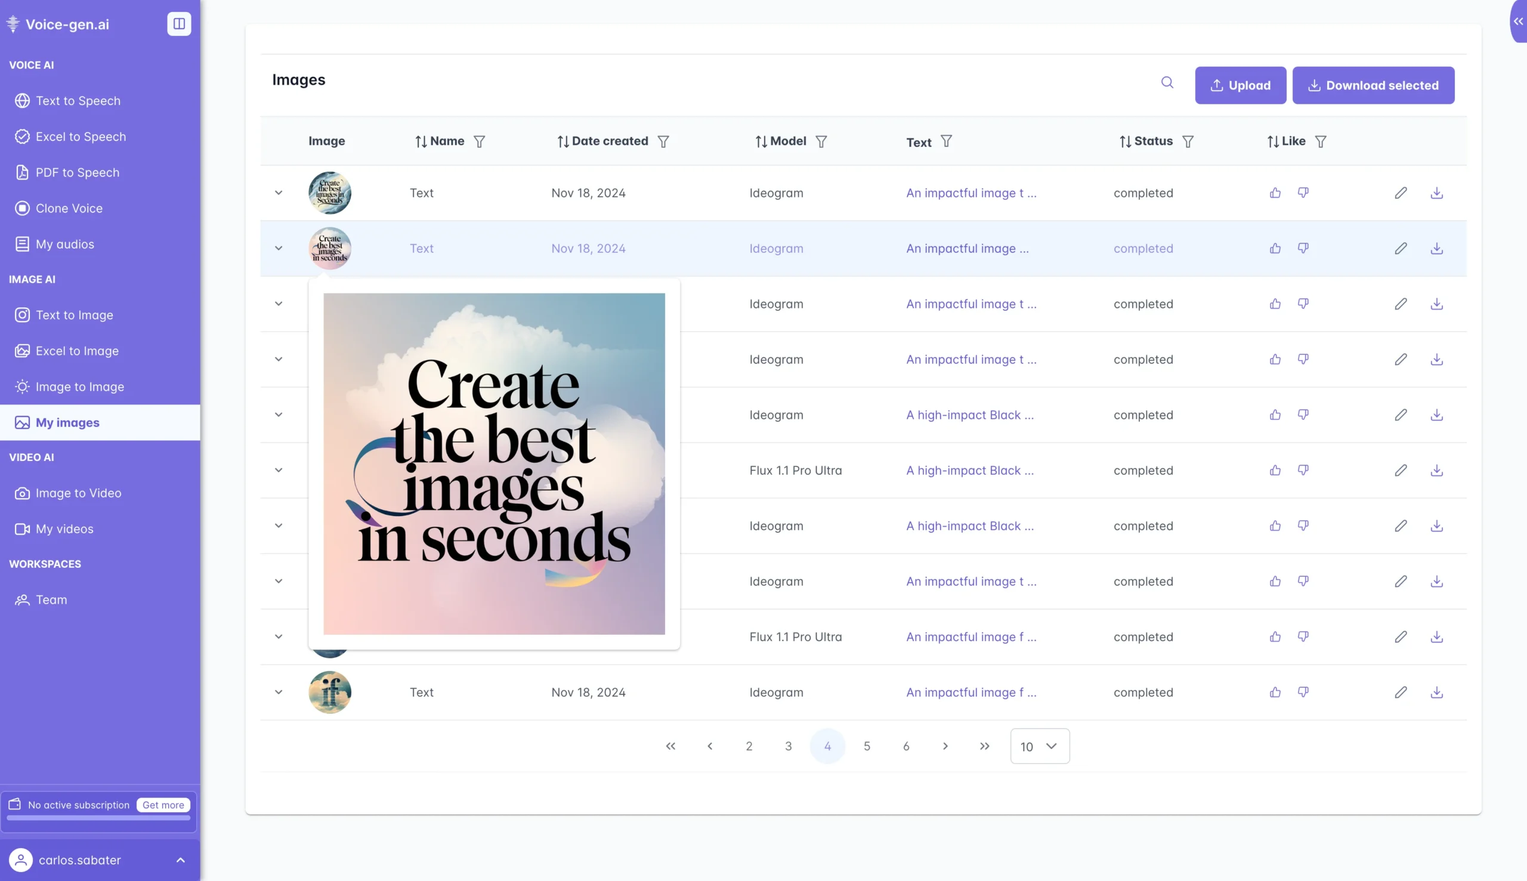Open Text to Speech tool
Screen dimensions: 1527x881
click(78, 100)
